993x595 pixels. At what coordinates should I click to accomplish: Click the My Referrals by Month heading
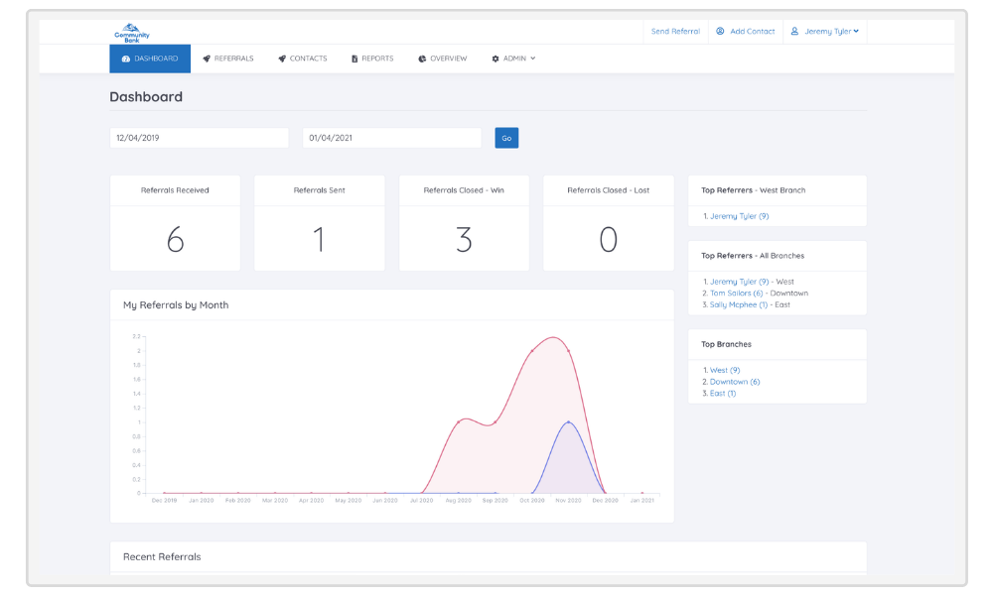tap(176, 304)
